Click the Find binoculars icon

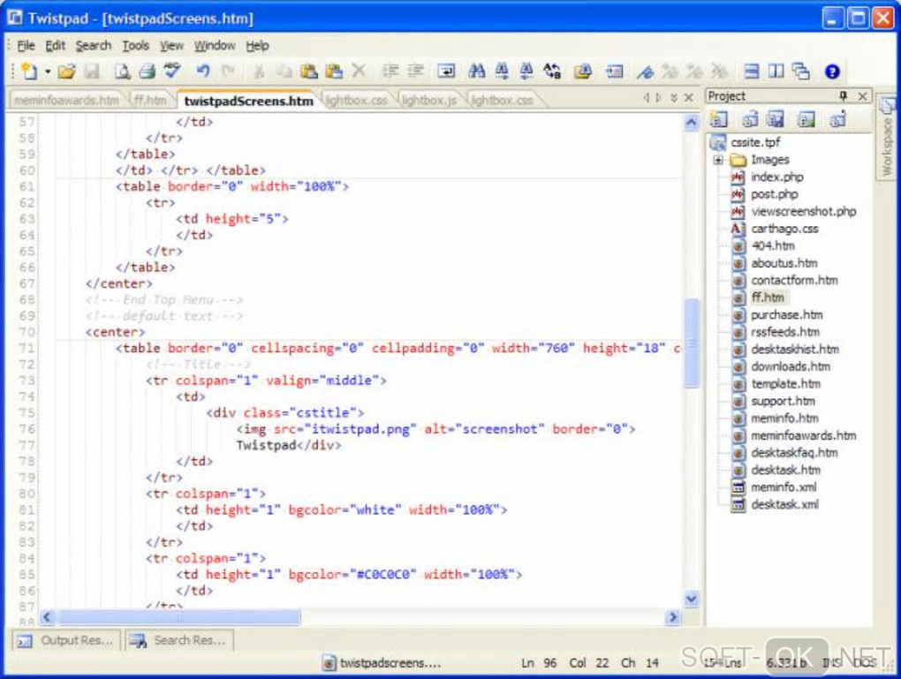tap(477, 72)
